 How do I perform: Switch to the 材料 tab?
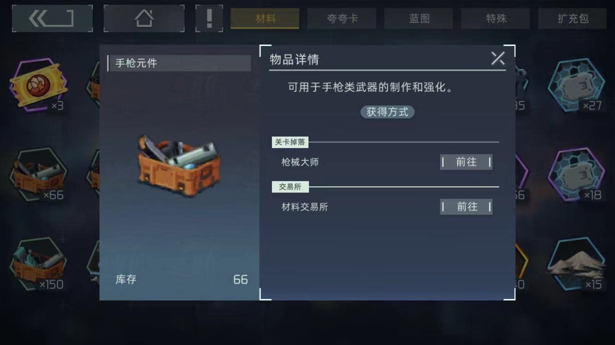click(265, 18)
